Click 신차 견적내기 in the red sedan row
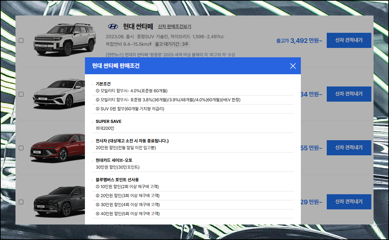The height and width of the screenshot is (240, 389). pyautogui.click(x=349, y=148)
